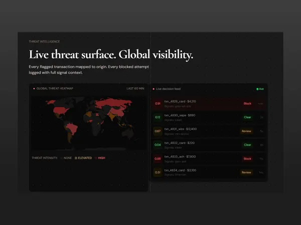The image size is (301, 225).
Task: Click the Clear tag on txn_4830_sepa
Action: (247, 117)
